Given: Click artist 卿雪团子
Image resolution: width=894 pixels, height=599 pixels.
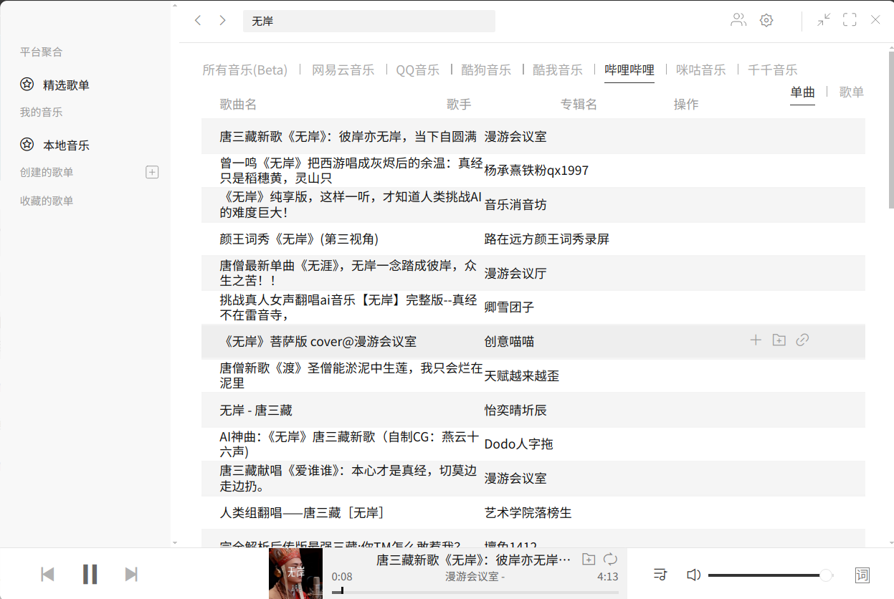Looking at the screenshot, I should [509, 307].
